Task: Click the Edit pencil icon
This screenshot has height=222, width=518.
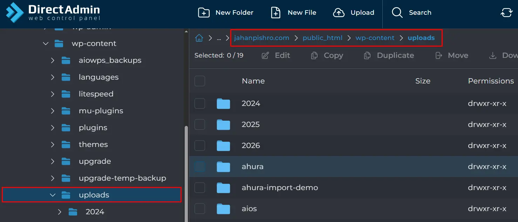Action: (x=266, y=55)
